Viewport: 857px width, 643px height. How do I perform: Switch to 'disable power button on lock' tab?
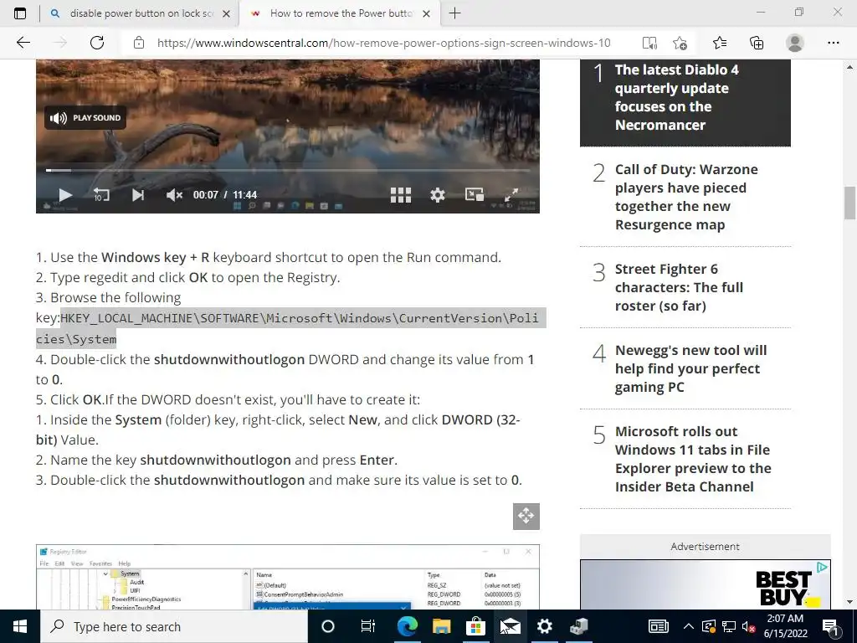[x=140, y=13]
